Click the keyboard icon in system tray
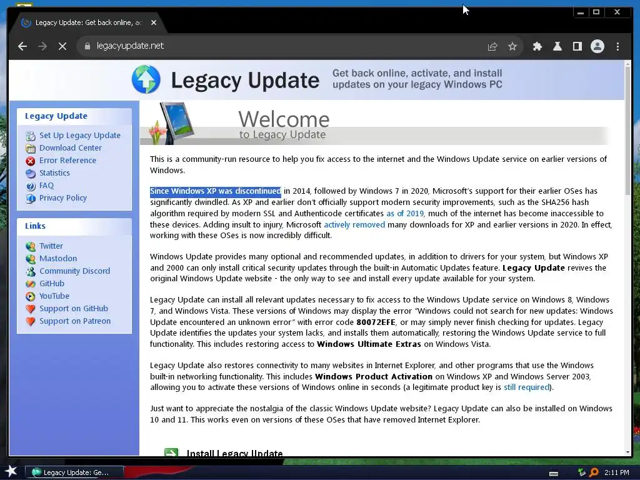 (x=554, y=474)
